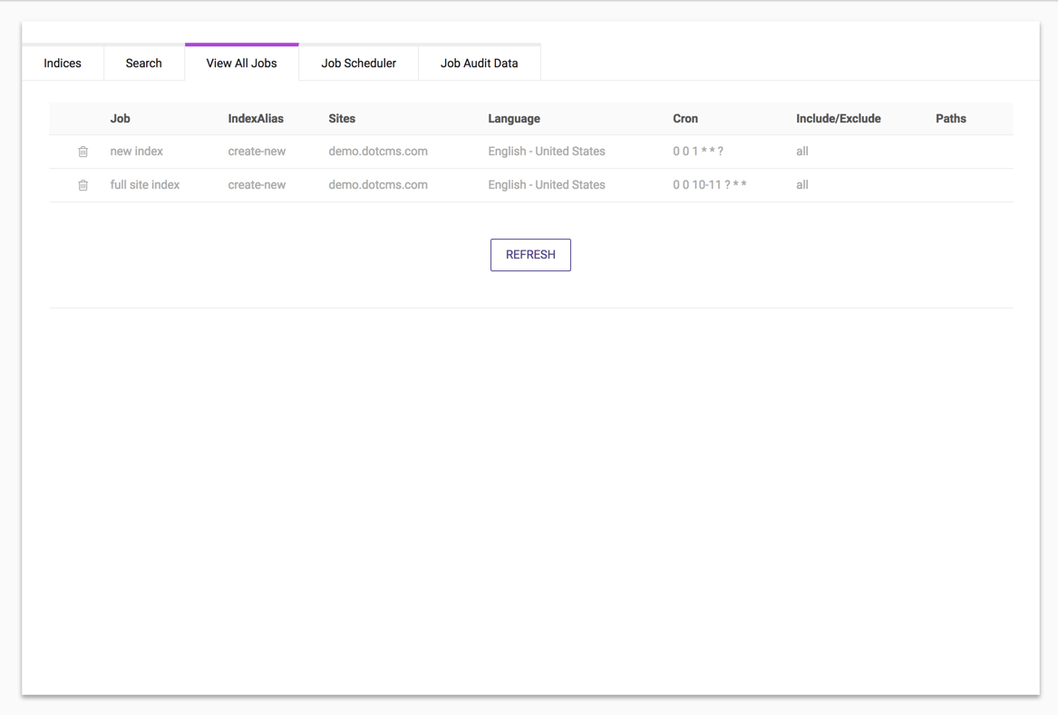Click the Include/Exclude column header
The height and width of the screenshot is (715, 1058).
(838, 118)
